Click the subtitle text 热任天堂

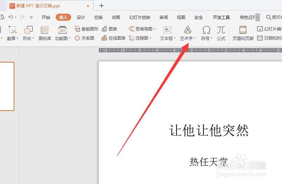[x=209, y=162]
